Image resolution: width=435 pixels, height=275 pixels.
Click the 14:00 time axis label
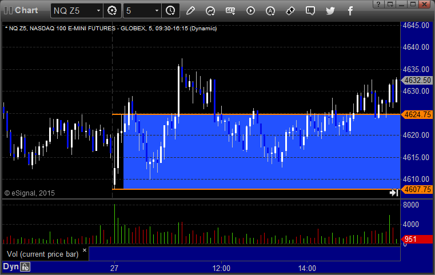307,268
